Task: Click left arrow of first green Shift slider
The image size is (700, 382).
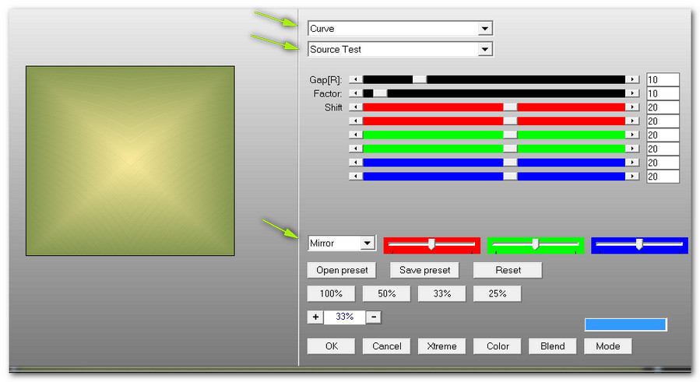Action: tap(356, 135)
